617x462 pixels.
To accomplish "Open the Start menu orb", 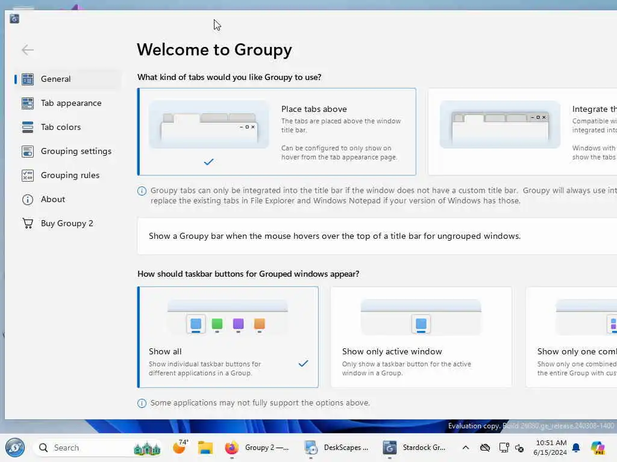I will coord(15,448).
